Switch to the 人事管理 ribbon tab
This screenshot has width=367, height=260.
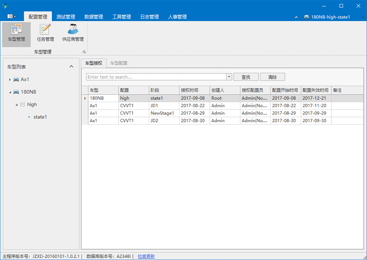pos(177,17)
